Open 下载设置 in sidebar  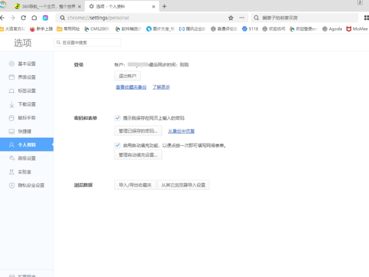click(27, 104)
